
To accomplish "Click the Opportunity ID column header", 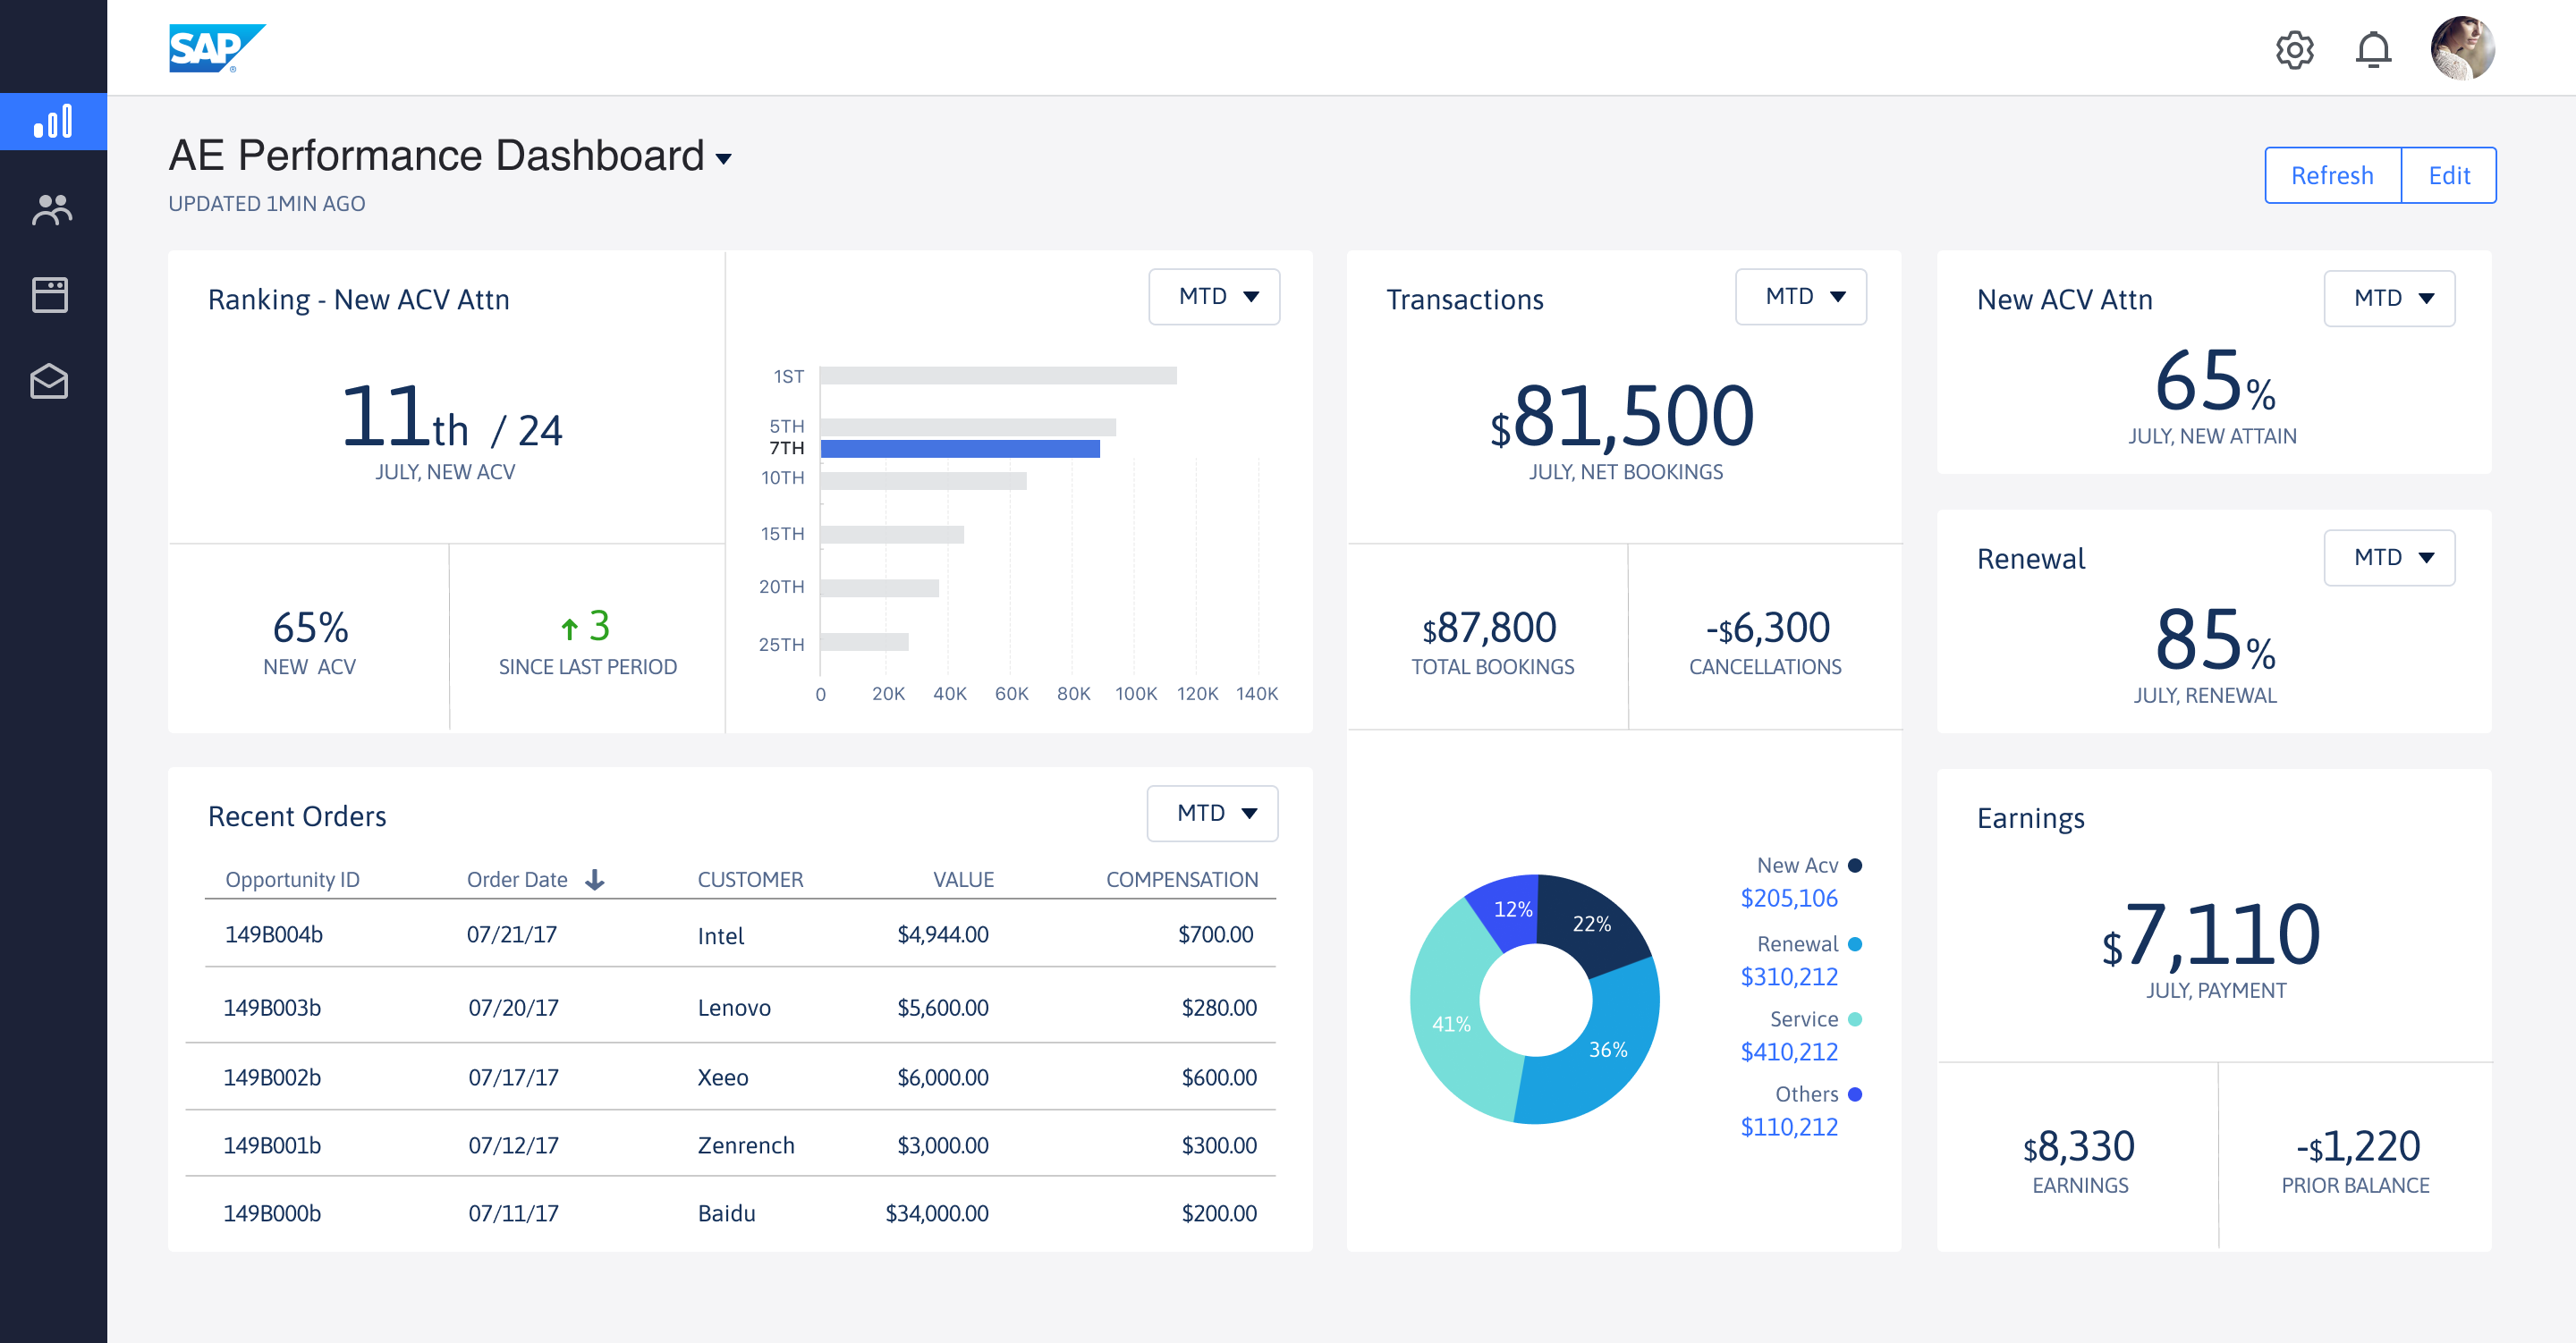I will (x=292, y=879).
